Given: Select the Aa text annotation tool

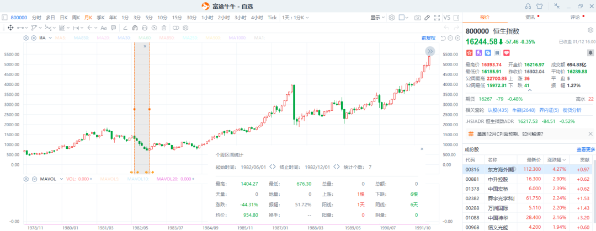Looking at the screenshot, I should [103, 28].
